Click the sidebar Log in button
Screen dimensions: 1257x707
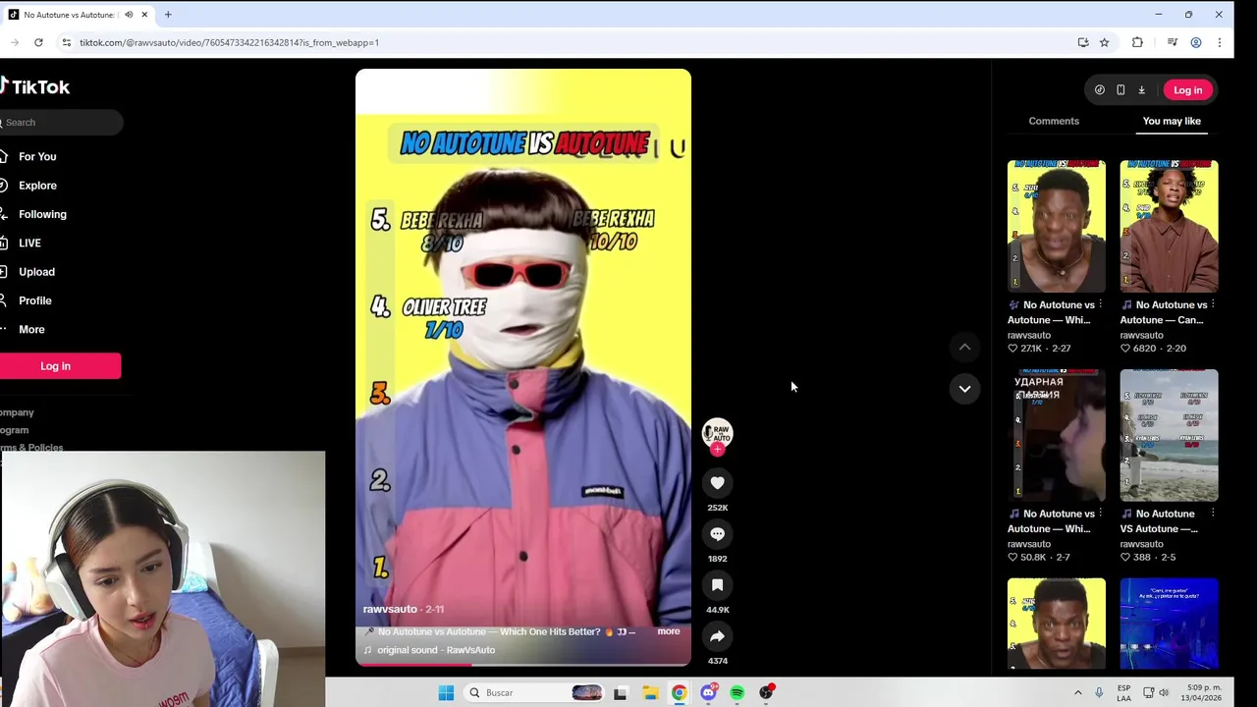click(56, 366)
